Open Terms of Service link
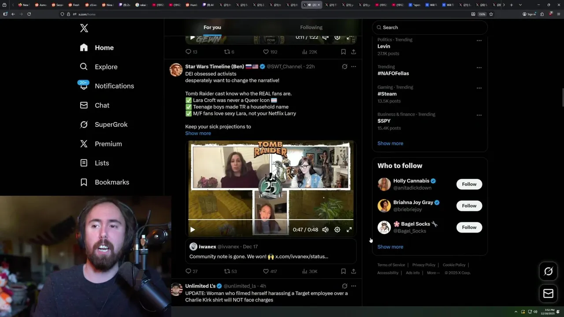The width and height of the screenshot is (564, 317). [391, 265]
